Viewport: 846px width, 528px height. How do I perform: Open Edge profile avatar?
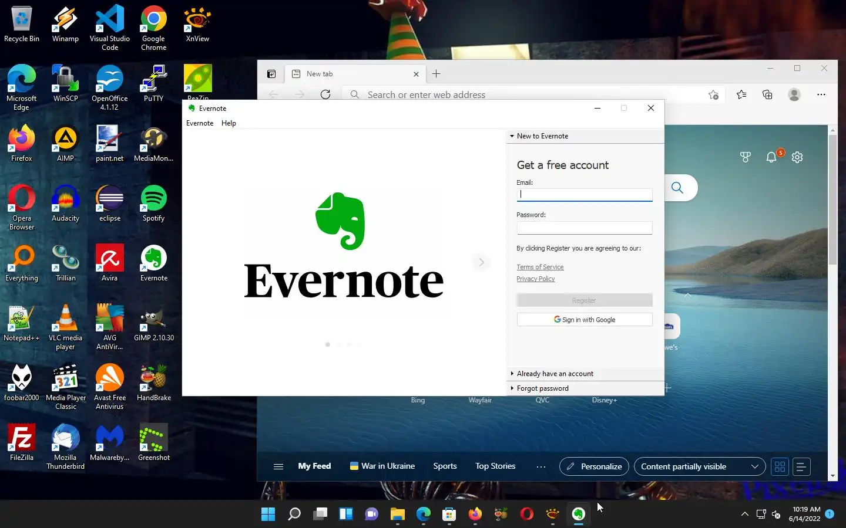pyautogui.click(x=794, y=94)
